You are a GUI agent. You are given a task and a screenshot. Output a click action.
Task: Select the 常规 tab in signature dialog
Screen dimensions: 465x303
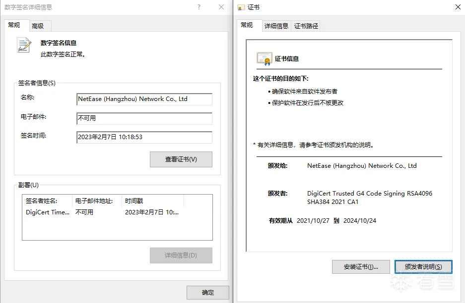point(16,25)
